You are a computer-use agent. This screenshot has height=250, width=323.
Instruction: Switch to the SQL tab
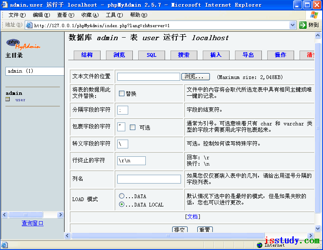(x=152, y=55)
